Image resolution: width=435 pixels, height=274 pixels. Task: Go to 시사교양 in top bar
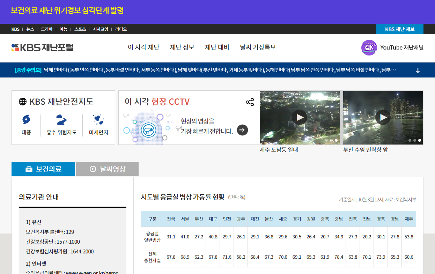coord(101,29)
